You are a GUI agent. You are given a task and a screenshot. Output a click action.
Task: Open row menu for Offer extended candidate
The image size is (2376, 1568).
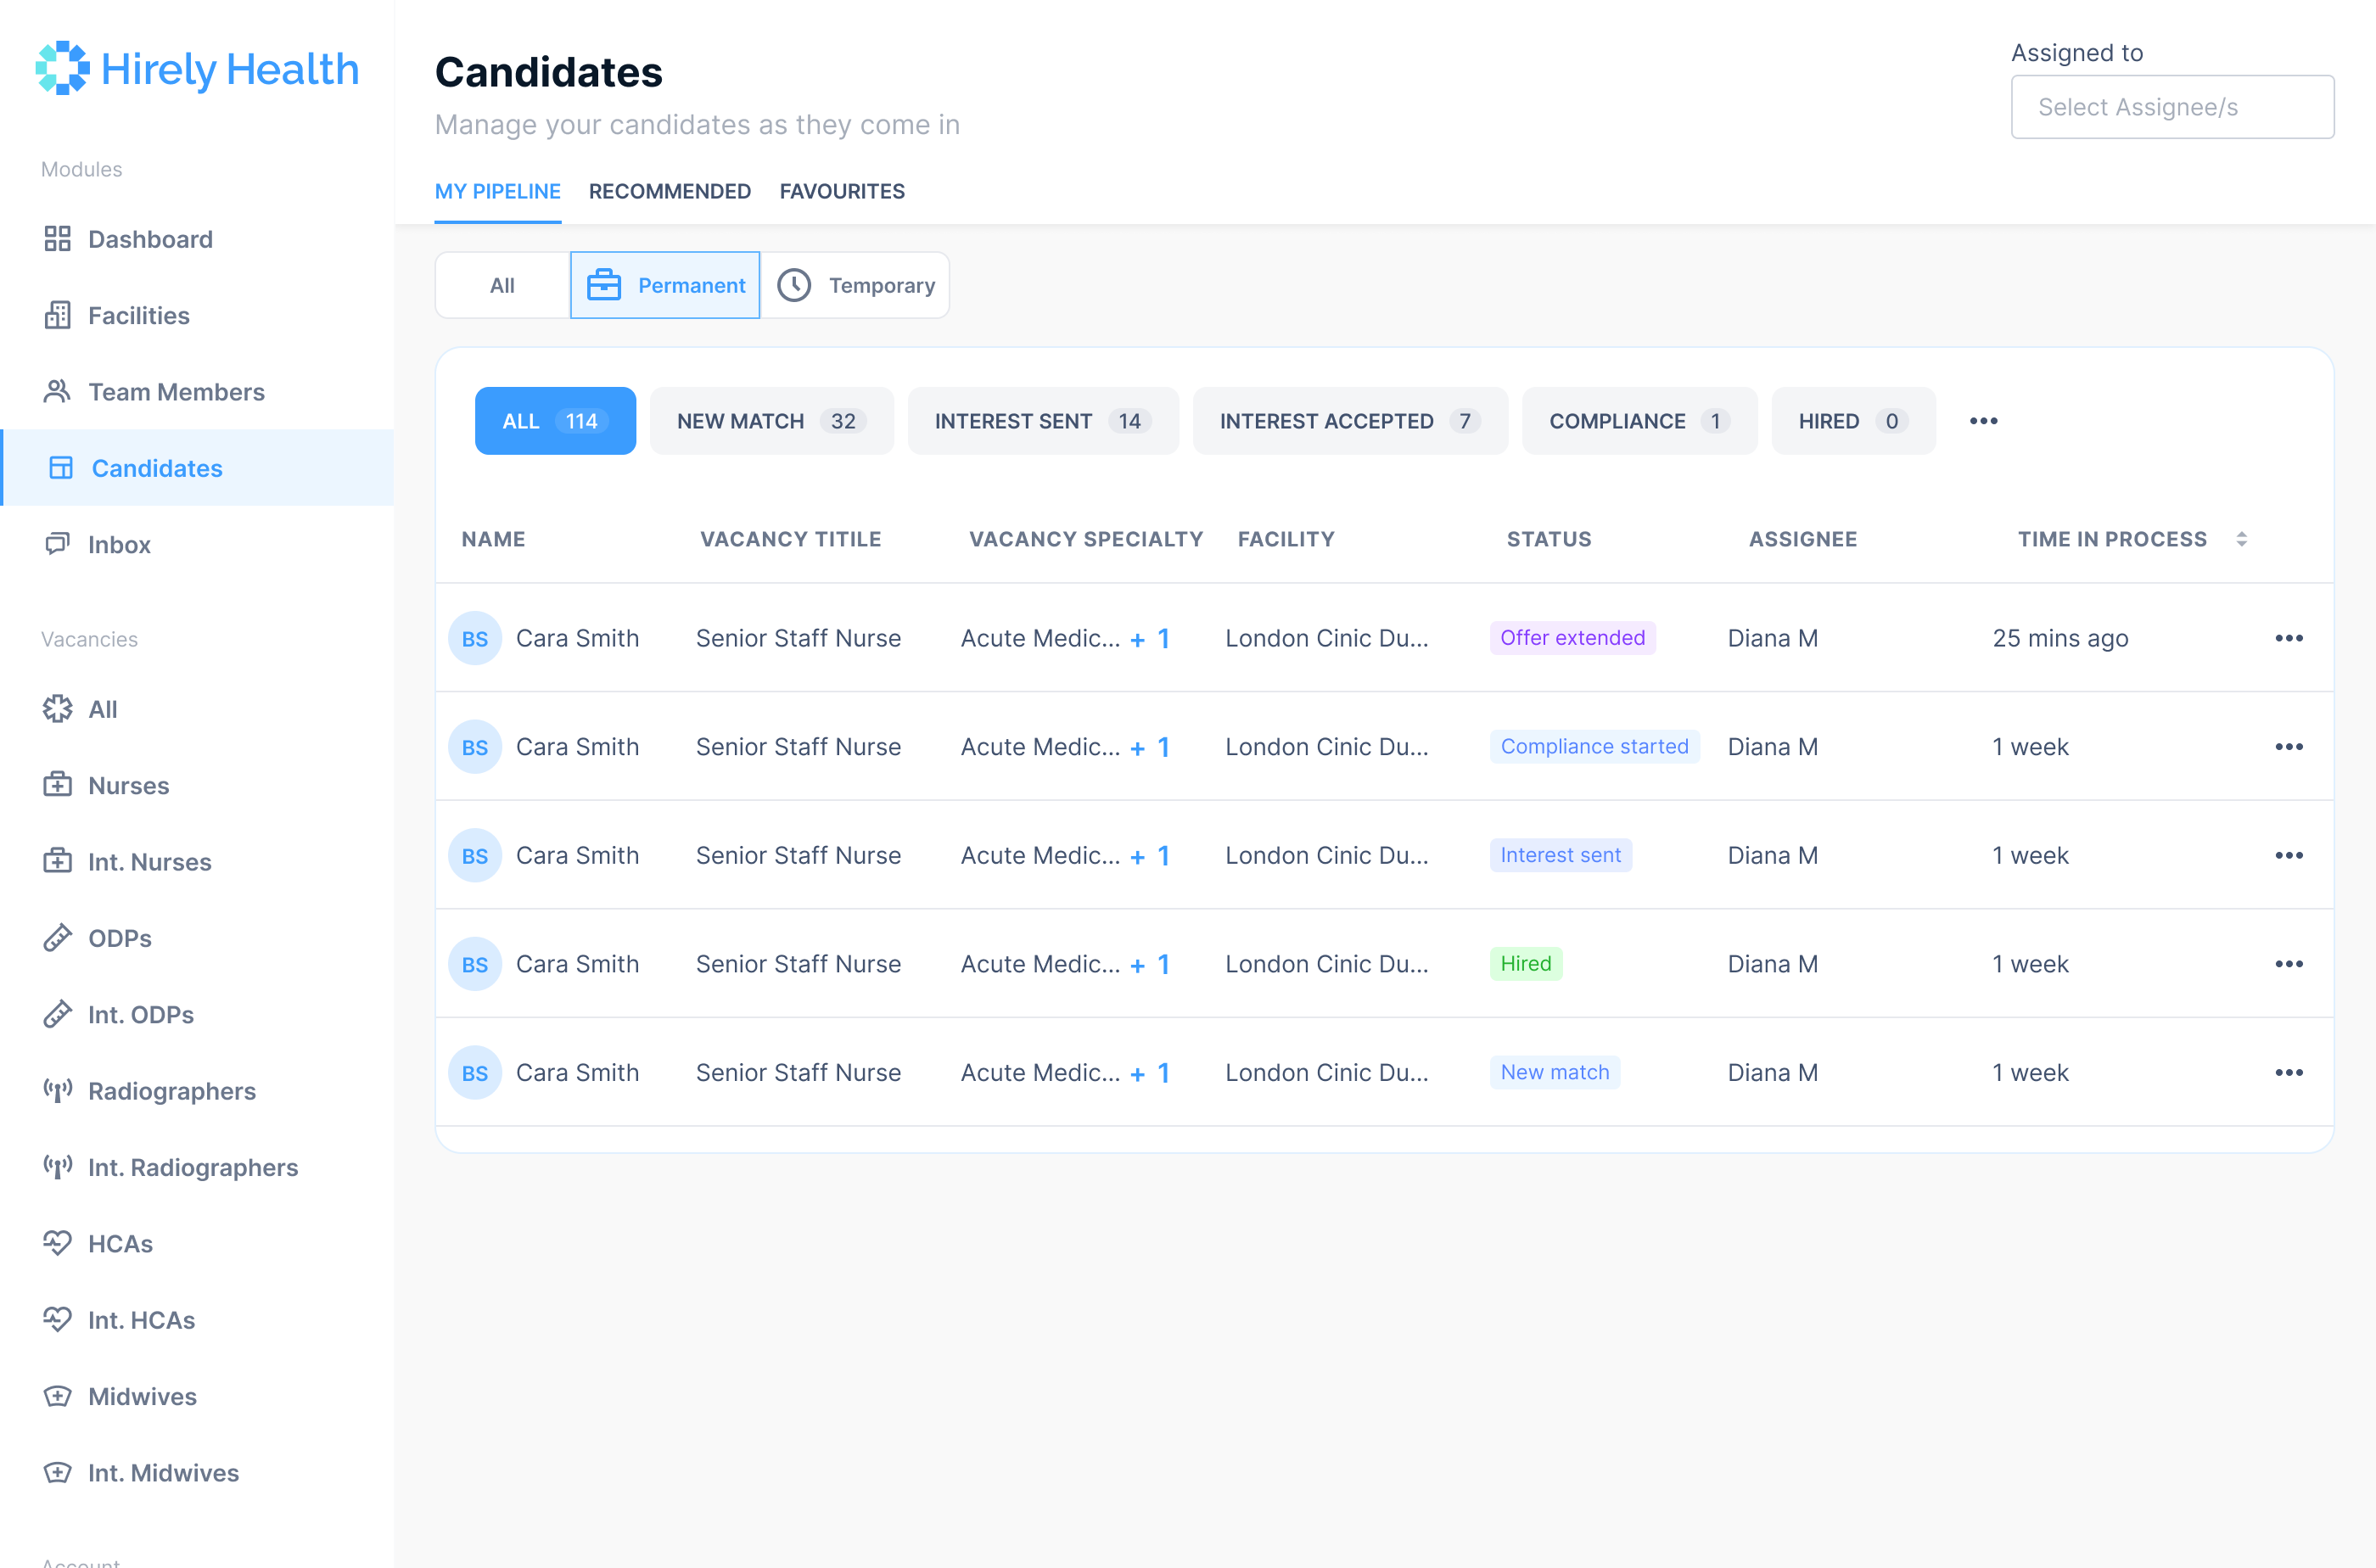tap(2289, 638)
